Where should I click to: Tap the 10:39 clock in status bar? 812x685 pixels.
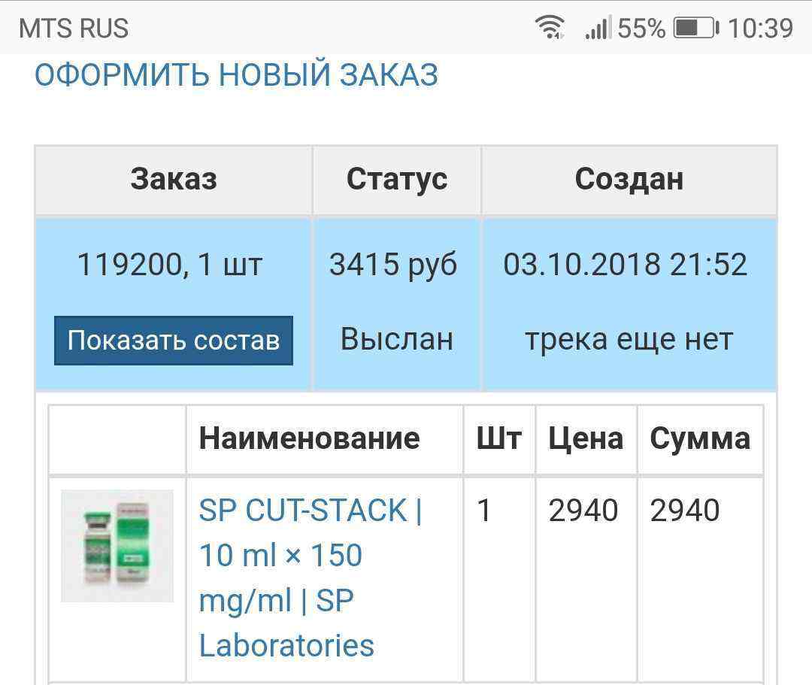coord(760,29)
